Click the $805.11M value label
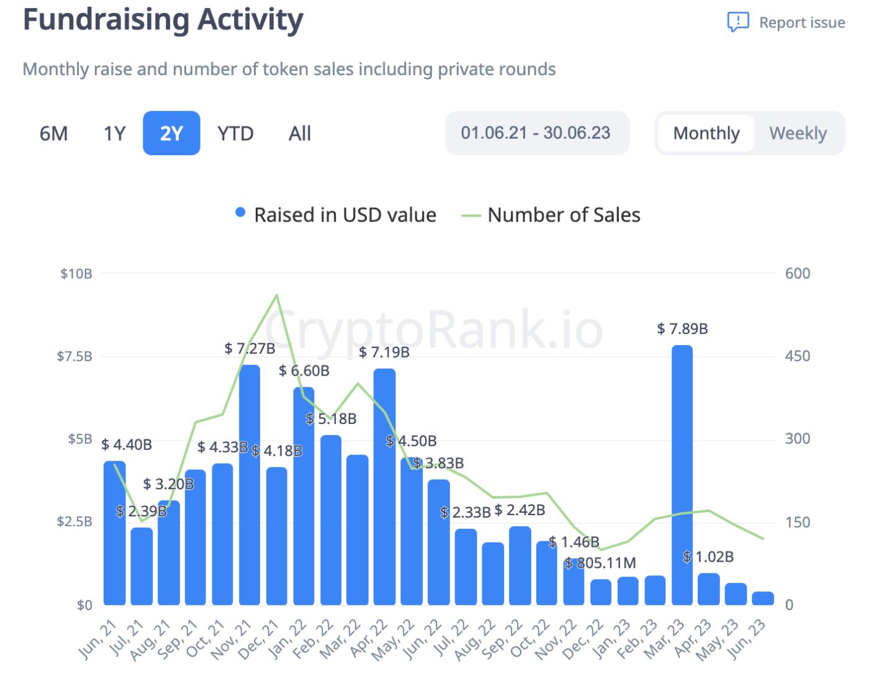Screen dimensions: 869x684 601,562
